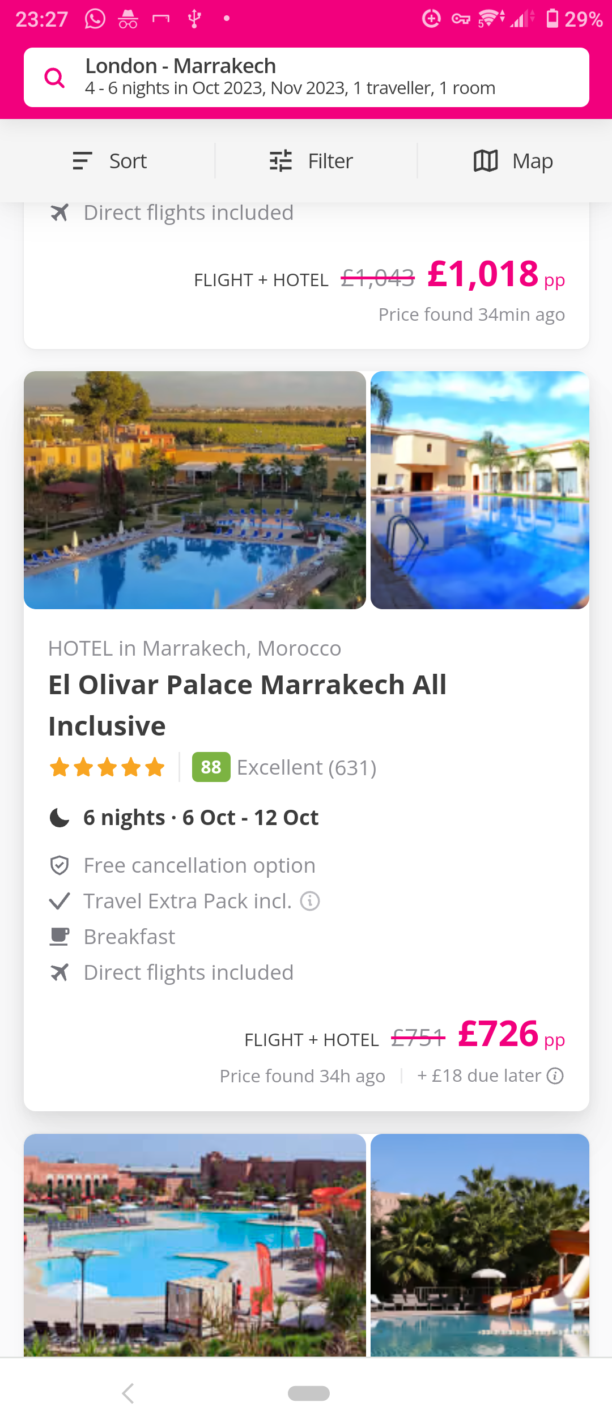Screen dimensions: 612x1428
Task: View El Olivar Palace villa pool photo
Action: pyautogui.click(x=480, y=490)
